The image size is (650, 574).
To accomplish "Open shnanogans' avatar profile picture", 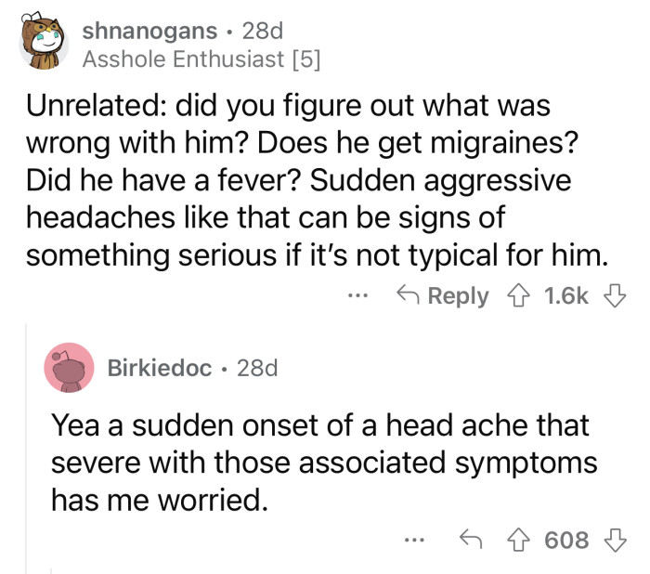I will pyautogui.click(x=44, y=46).
